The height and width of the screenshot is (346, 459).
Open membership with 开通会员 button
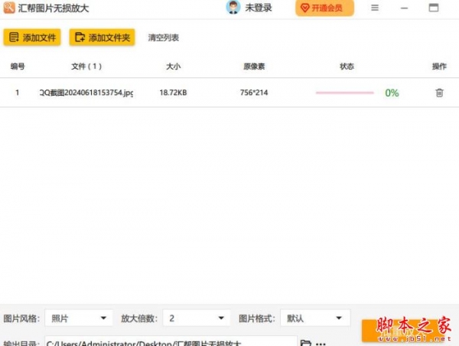tap(324, 8)
